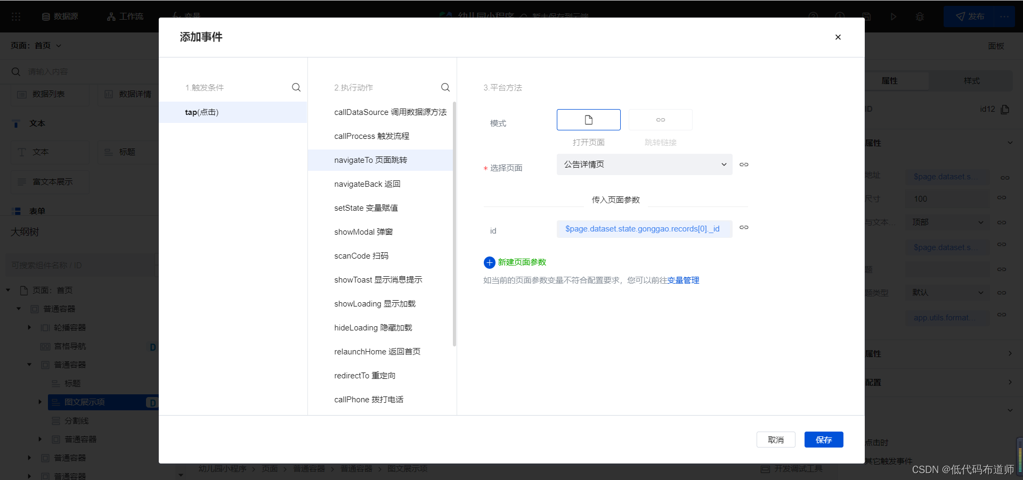Click component search field 请输入内容
1023x480 pixels.
pyautogui.click(x=80, y=72)
